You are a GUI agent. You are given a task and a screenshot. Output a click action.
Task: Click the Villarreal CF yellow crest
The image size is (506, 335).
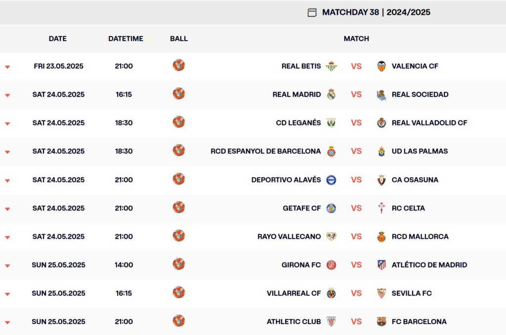tap(331, 293)
